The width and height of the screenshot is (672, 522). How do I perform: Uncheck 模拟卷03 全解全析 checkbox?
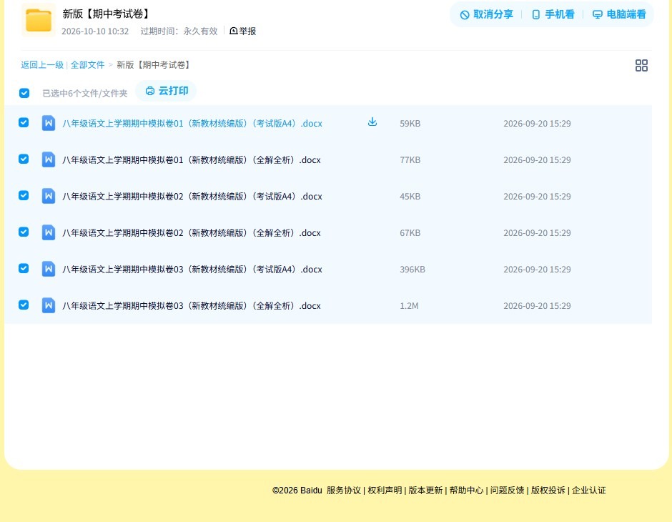click(24, 305)
